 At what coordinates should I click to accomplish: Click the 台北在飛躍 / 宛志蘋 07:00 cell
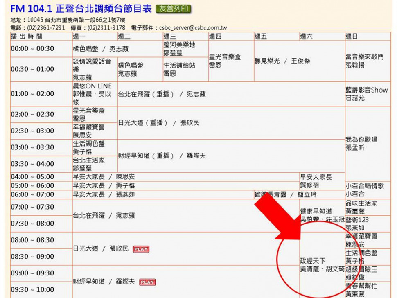[186, 215]
